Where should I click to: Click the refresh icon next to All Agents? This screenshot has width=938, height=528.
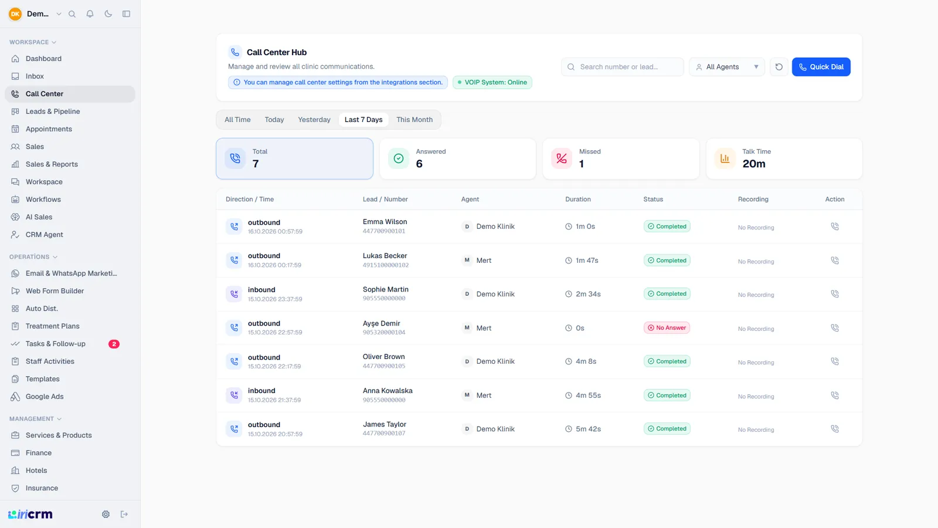[x=779, y=67]
